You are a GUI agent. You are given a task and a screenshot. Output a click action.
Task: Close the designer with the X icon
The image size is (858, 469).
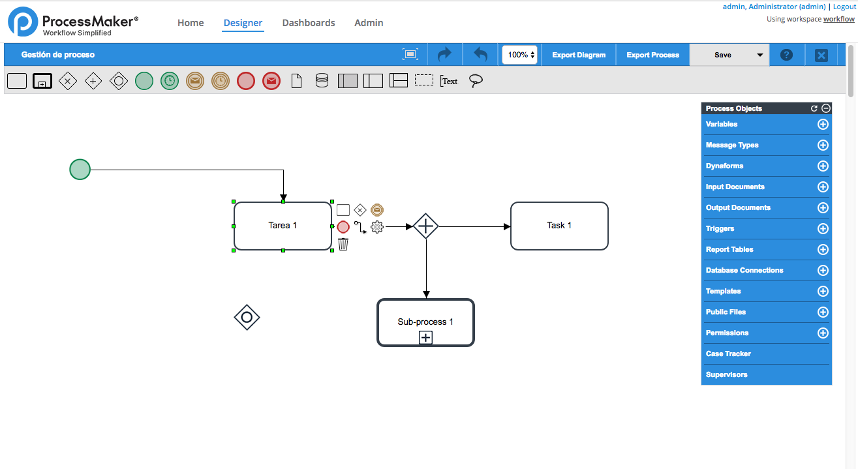pos(821,55)
